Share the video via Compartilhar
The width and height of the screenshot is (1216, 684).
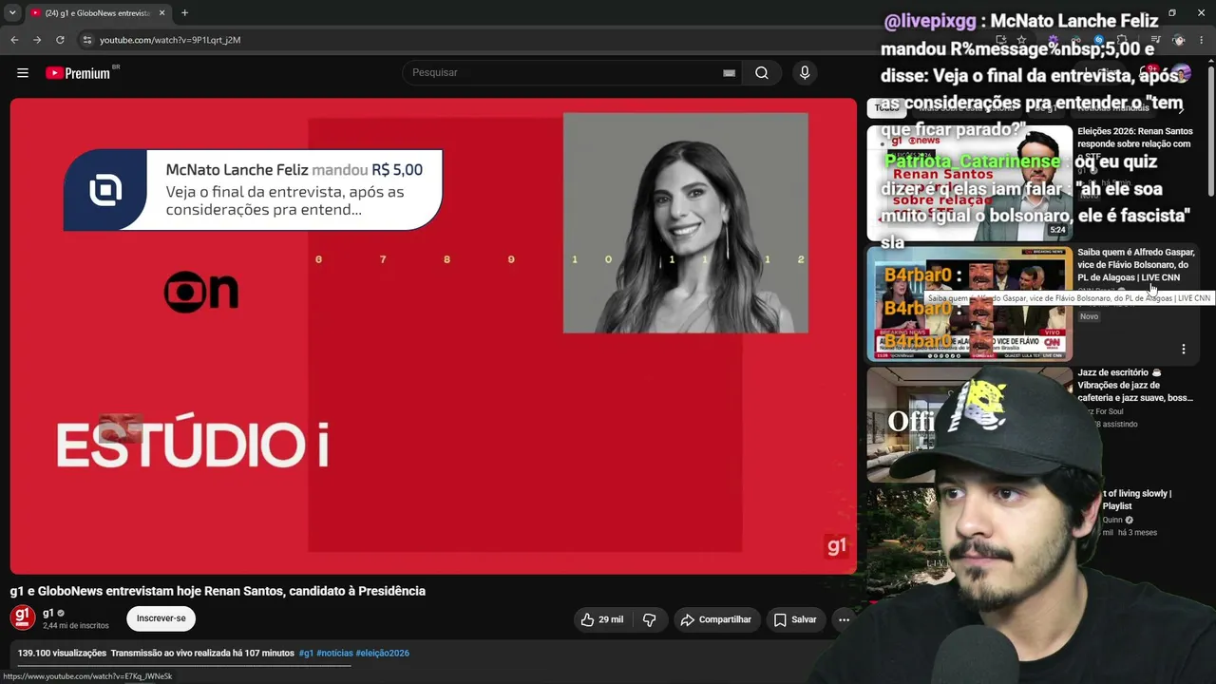[x=716, y=619]
